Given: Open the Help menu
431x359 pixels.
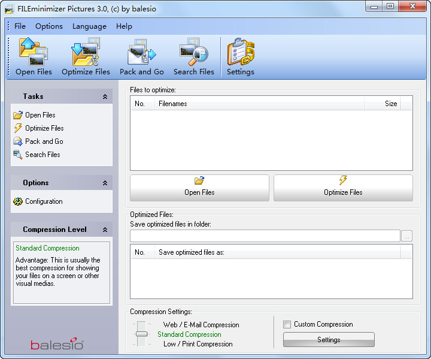Looking at the screenshot, I should (124, 26).
